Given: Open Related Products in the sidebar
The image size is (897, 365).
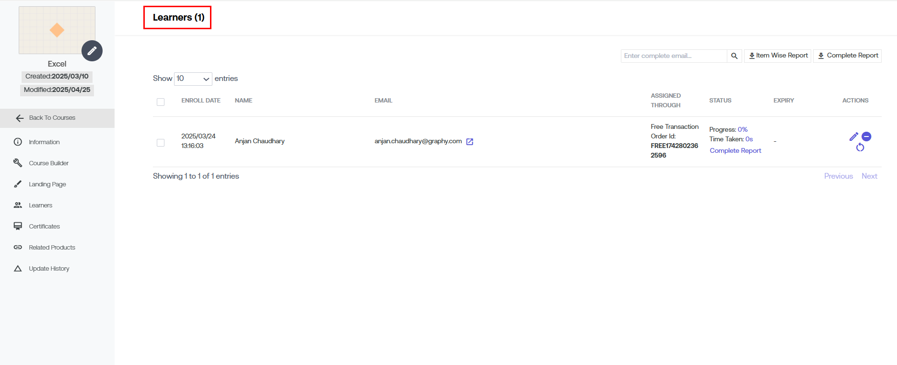Looking at the screenshot, I should point(52,248).
